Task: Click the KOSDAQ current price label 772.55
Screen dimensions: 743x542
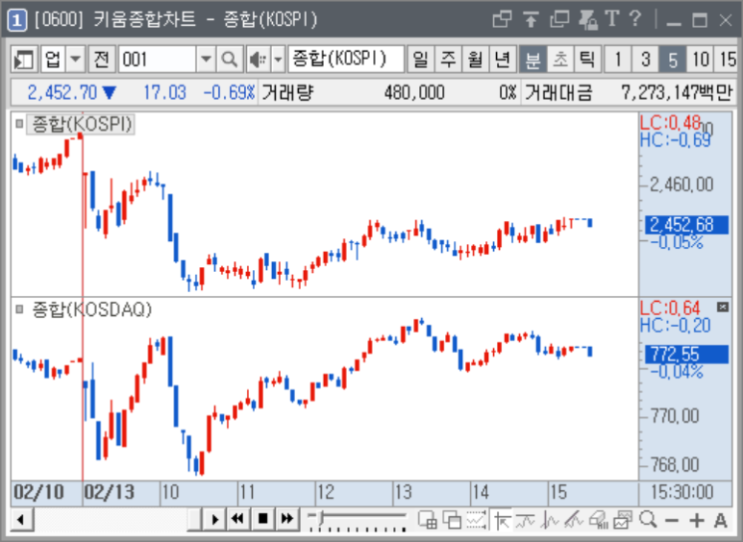Action: coord(686,354)
